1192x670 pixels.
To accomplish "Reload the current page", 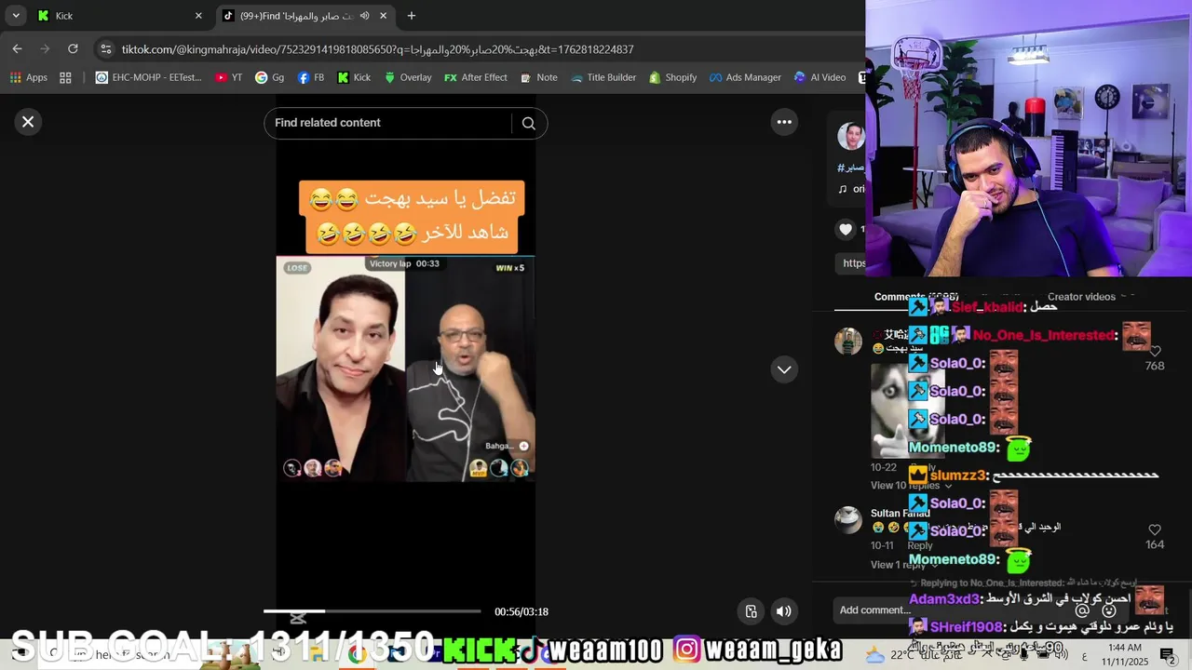I will click(x=73, y=49).
